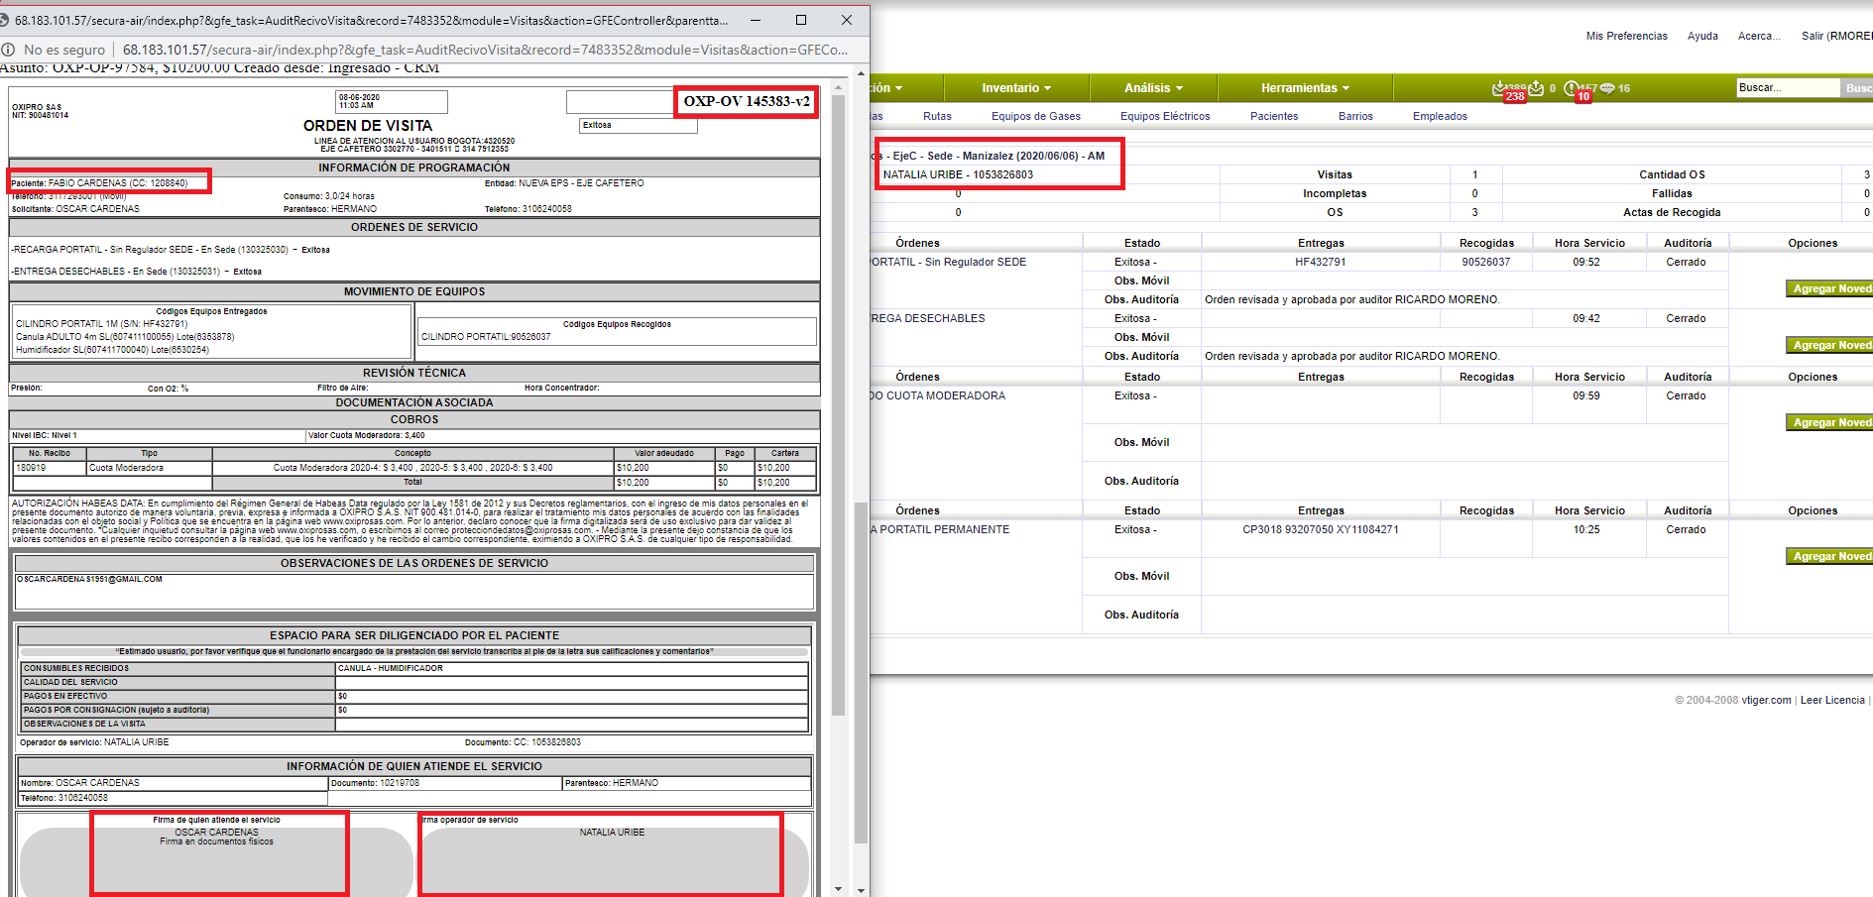Open the Empleados tab

click(1440, 116)
